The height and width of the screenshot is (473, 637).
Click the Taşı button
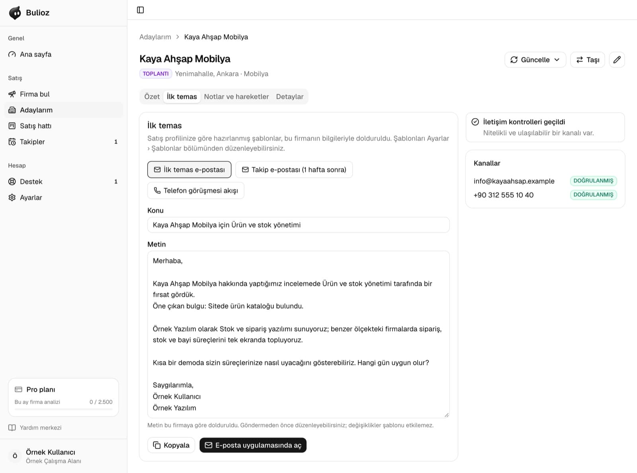588,60
